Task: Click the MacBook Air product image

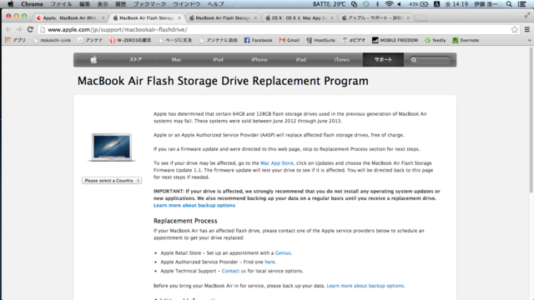Action: [x=112, y=147]
